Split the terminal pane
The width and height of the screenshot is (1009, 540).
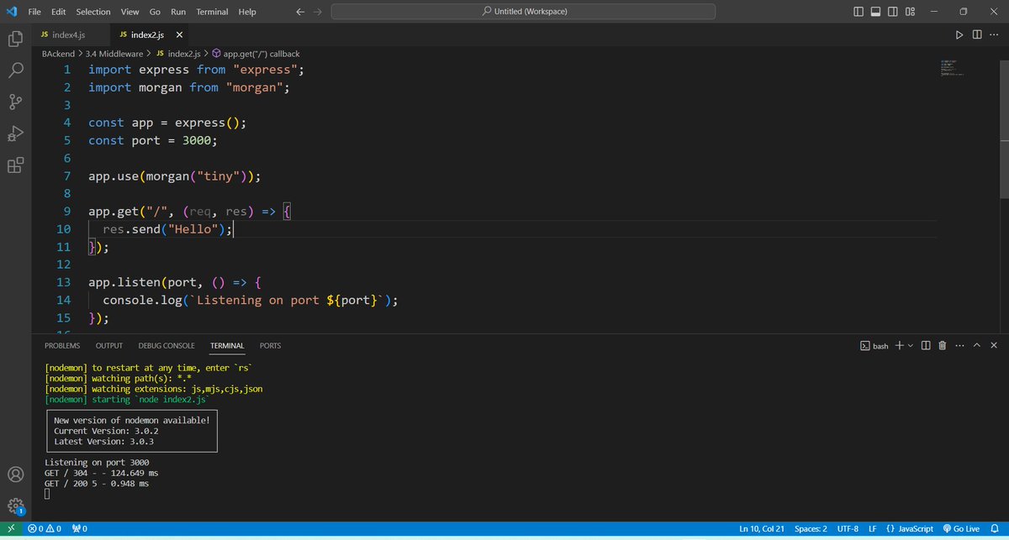coord(926,345)
